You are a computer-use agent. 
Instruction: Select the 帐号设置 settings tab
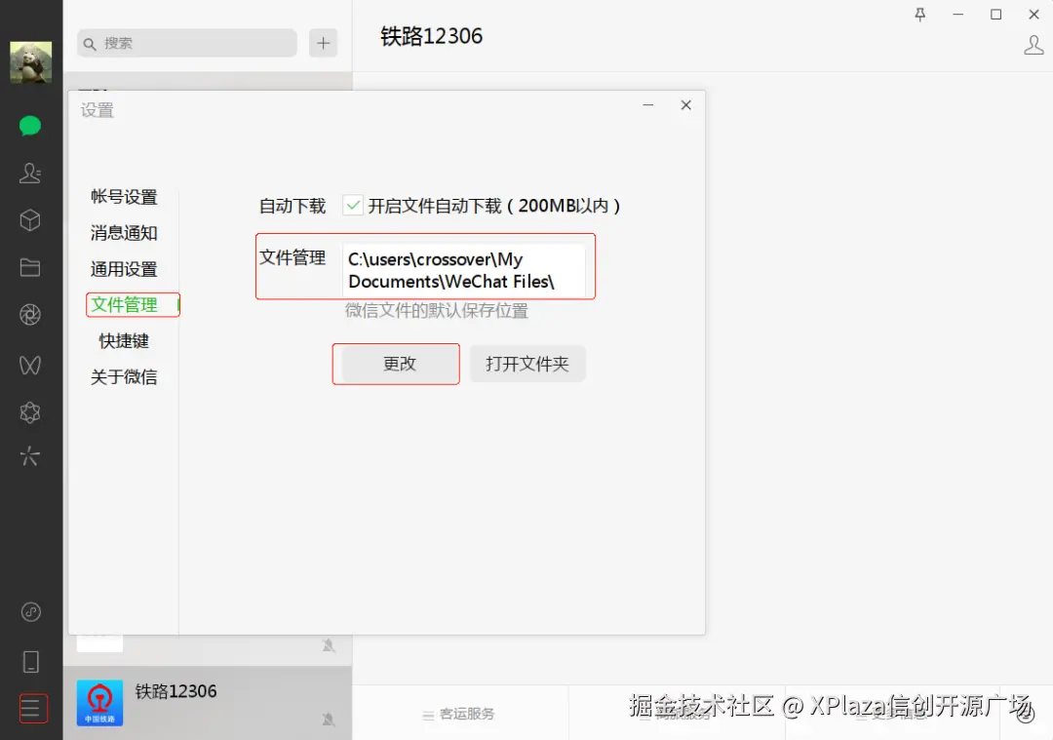tap(124, 197)
